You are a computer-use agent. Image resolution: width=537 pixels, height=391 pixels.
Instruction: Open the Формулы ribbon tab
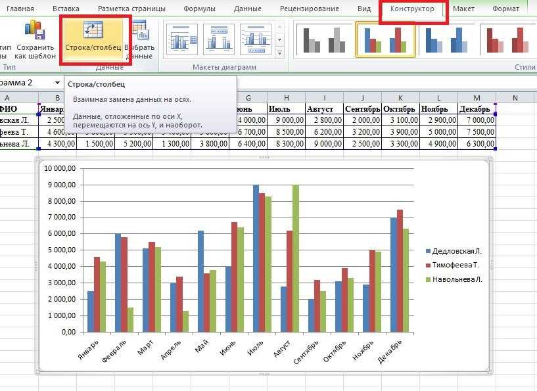click(199, 9)
